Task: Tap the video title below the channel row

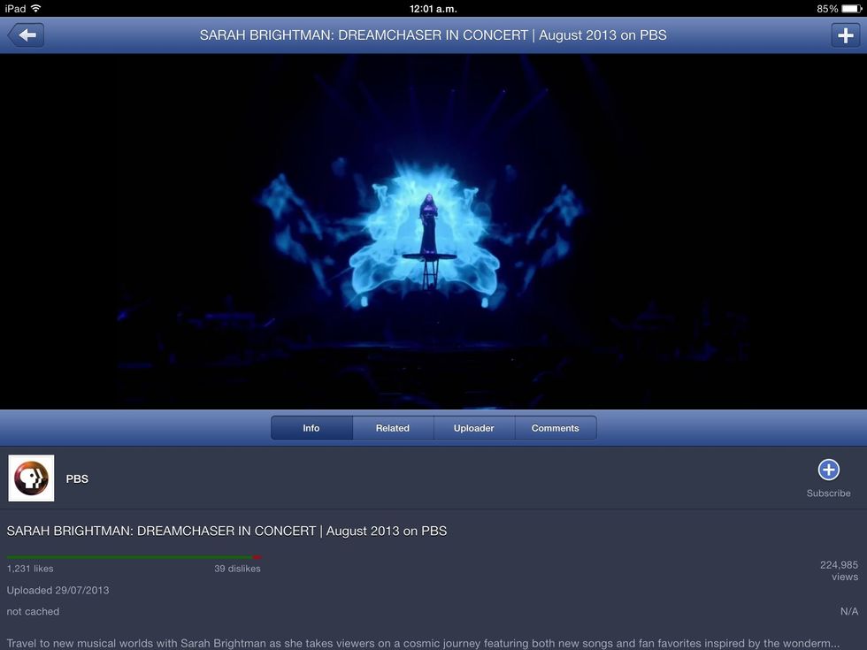Action: (226, 531)
